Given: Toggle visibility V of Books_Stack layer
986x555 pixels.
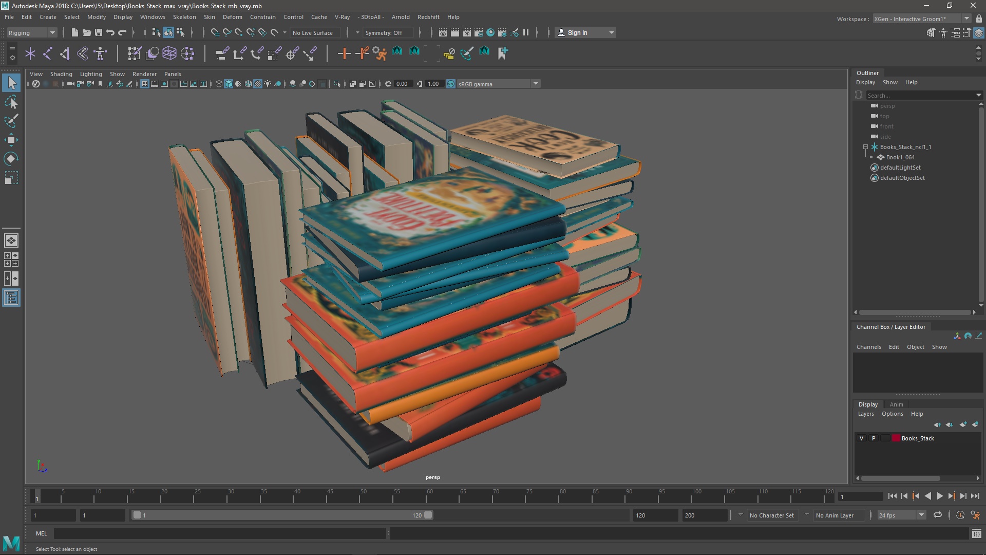Looking at the screenshot, I should point(861,438).
